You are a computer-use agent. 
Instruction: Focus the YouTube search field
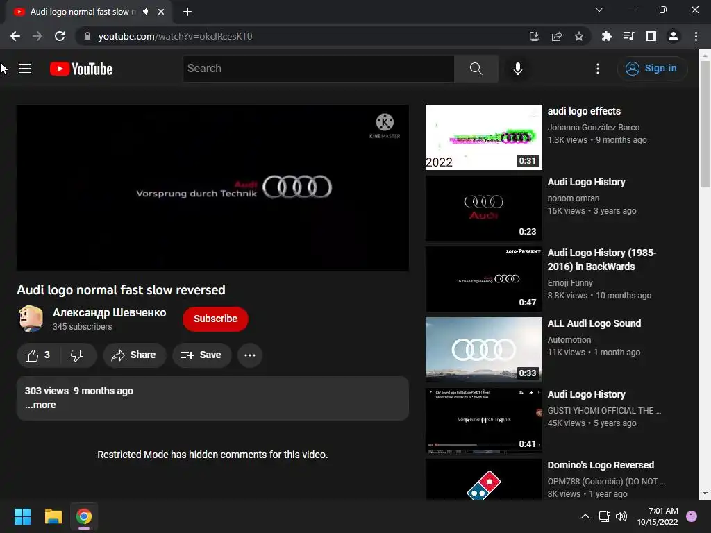318,69
